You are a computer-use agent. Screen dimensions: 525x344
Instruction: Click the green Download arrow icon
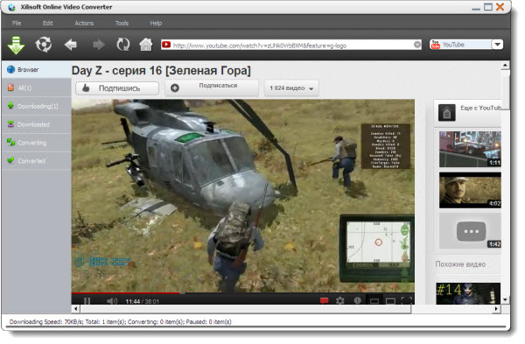coord(16,45)
